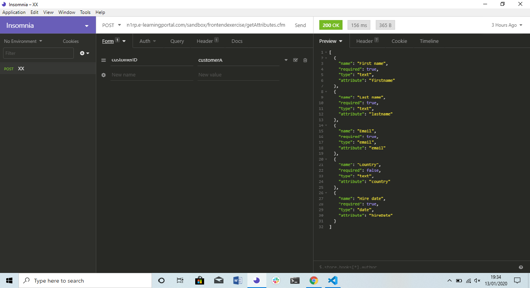Switch to the response Header tab
Viewport: 530px width, 288px height.
coord(367,41)
